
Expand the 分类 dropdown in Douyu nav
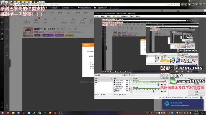tap(60, 13)
